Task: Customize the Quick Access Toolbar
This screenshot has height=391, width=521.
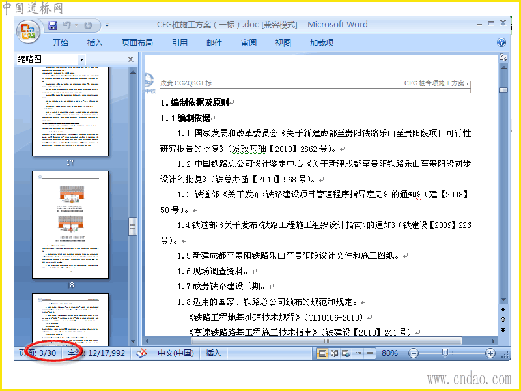Action: (x=107, y=25)
